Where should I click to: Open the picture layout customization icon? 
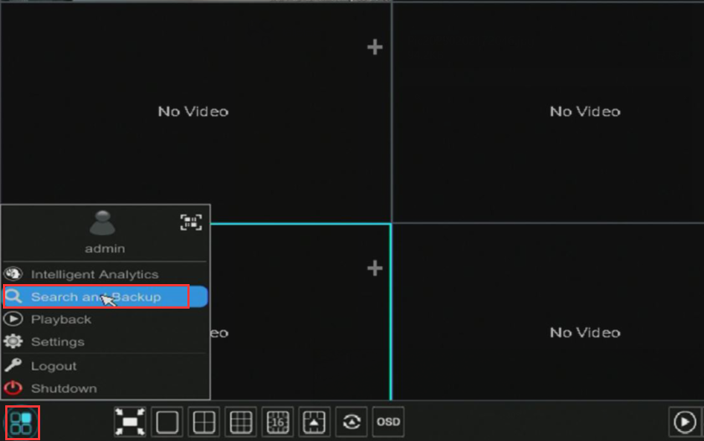pyautogui.click(x=314, y=422)
